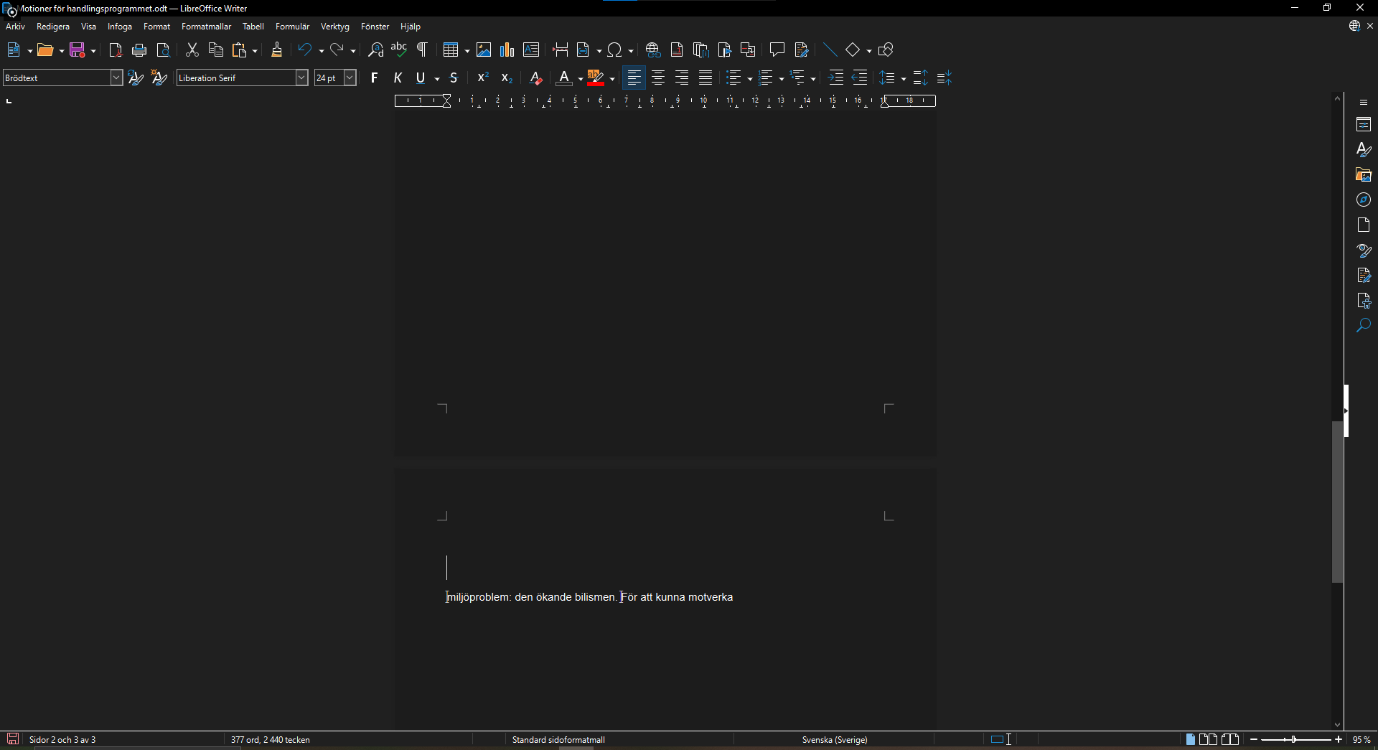
Task: Open the Infoga menu
Action: pyautogui.click(x=120, y=27)
